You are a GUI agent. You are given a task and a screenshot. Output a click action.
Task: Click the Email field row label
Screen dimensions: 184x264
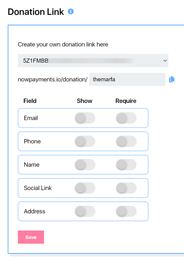(31, 118)
